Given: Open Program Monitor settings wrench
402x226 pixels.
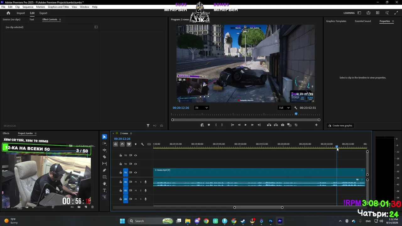Looking at the screenshot, I should 296,108.
